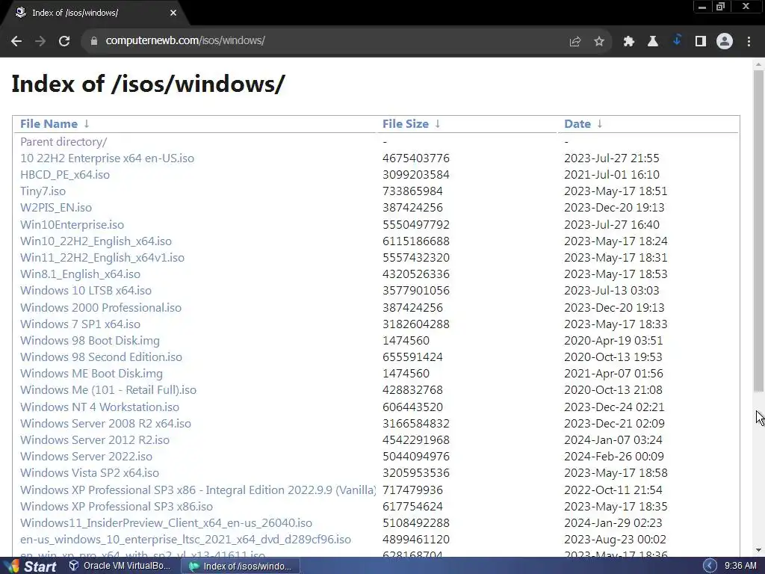765x574 pixels.
Task: Open Windows 10 LTSB x64.iso
Action: point(86,291)
